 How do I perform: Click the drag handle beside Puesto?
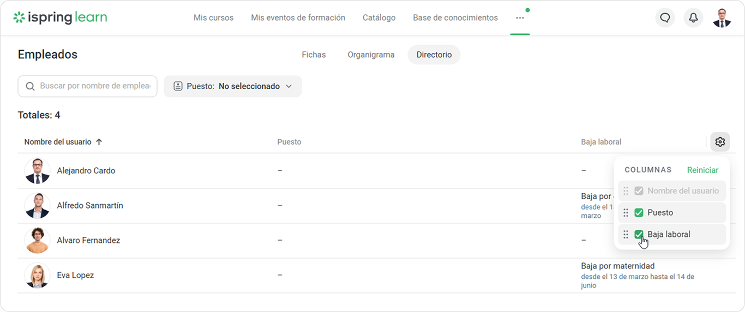tap(626, 213)
